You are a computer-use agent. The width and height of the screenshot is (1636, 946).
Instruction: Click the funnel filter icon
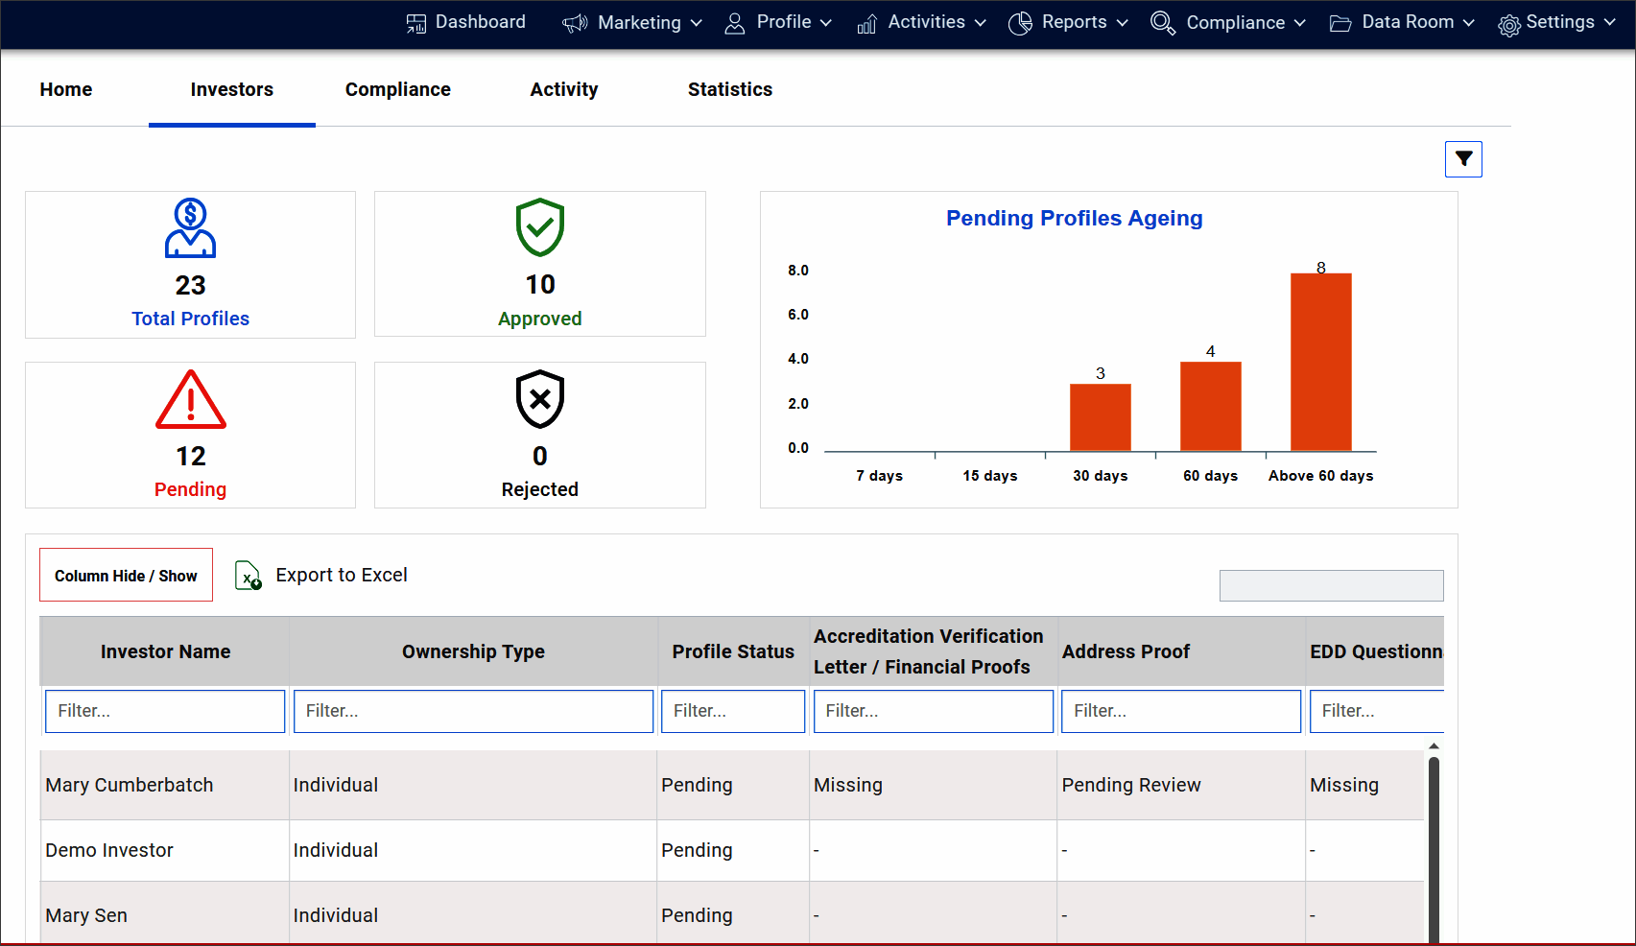click(x=1463, y=159)
